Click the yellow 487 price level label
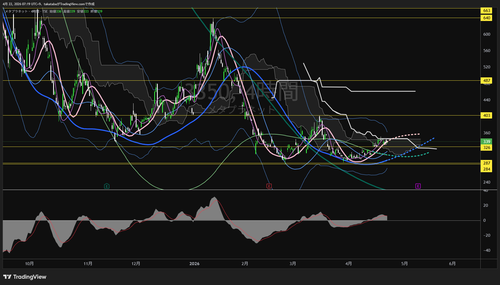500x285 pixels. tap(486, 81)
